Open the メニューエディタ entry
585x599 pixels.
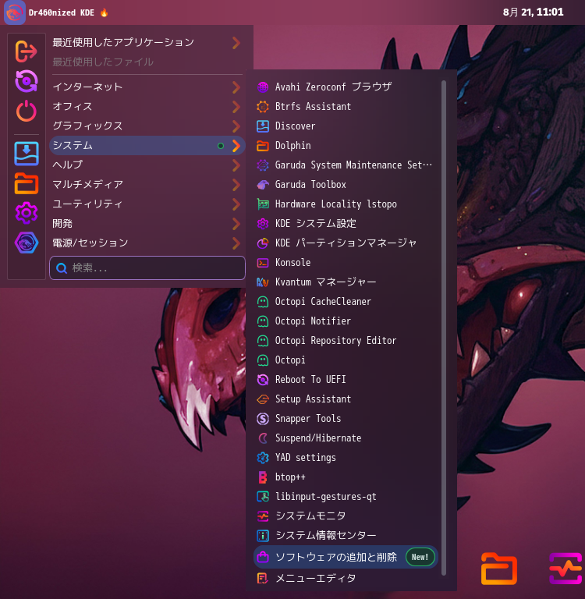click(x=346, y=579)
